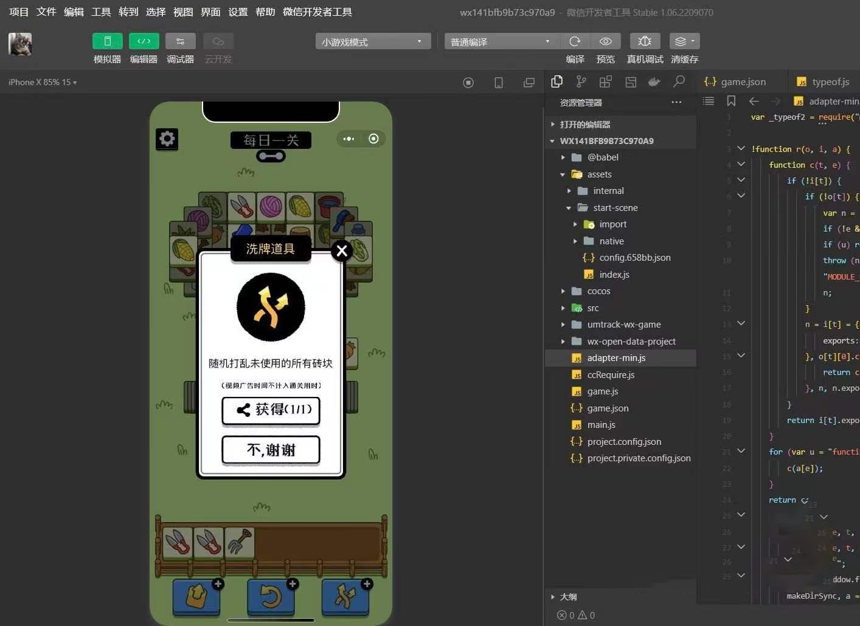This screenshot has width=860, height=626.
Task: Open project.private.config.json file
Action: tap(620, 458)
